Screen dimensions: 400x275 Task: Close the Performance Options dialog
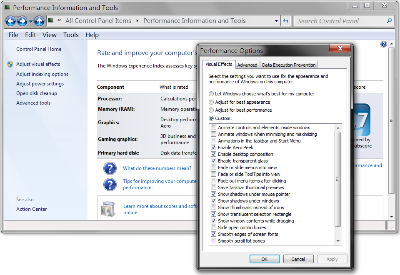(x=340, y=48)
